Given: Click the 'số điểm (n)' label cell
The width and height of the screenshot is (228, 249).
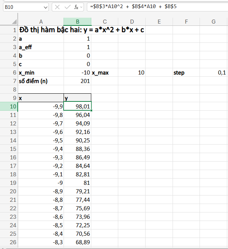Looking at the screenshot, I should (x=41, y=81).
